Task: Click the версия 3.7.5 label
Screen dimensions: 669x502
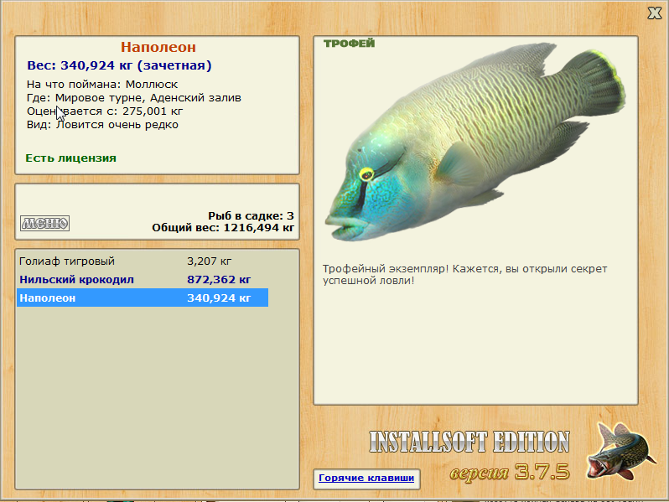Action: tap(510, 472)
